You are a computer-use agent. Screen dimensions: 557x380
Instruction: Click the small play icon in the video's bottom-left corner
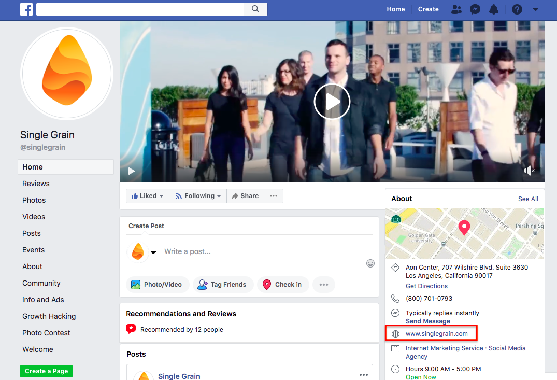(x=132, y=171)
